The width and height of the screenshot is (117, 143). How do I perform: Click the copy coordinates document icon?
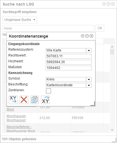[x=35, y=100]
